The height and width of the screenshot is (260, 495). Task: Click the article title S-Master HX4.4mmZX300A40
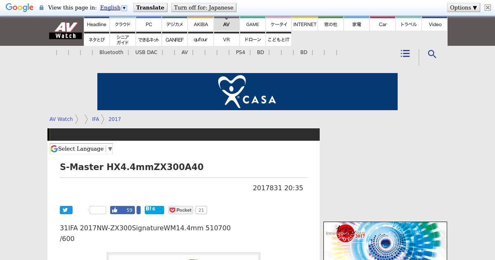pos(132,167)
